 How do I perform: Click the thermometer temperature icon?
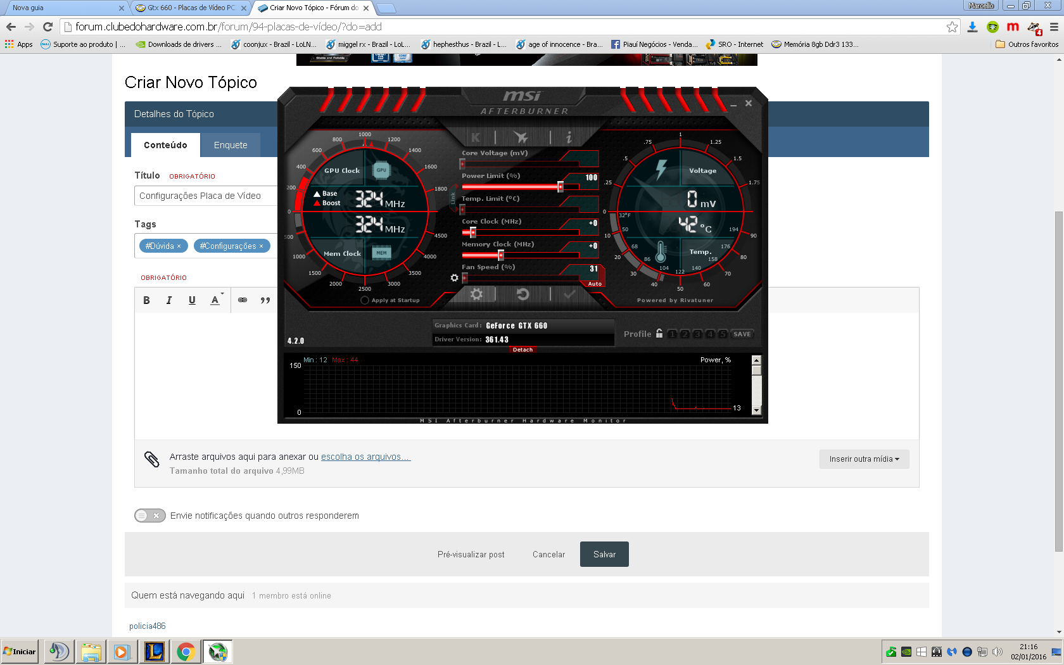661,252
